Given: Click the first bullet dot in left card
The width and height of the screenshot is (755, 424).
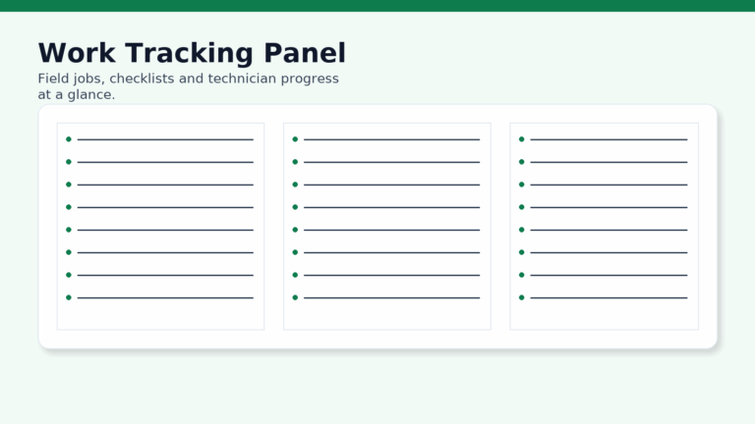Looking at the screenshot, I should [69, 139].
